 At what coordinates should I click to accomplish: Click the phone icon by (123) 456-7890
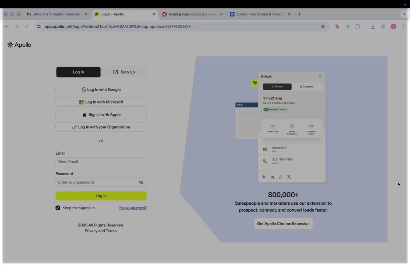point(265,161)
